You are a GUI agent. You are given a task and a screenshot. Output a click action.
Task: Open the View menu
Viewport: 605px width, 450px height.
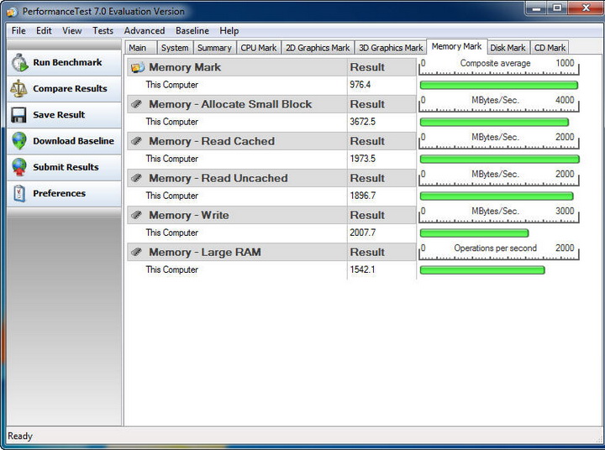pyautogui.click(x=71, y=31)
